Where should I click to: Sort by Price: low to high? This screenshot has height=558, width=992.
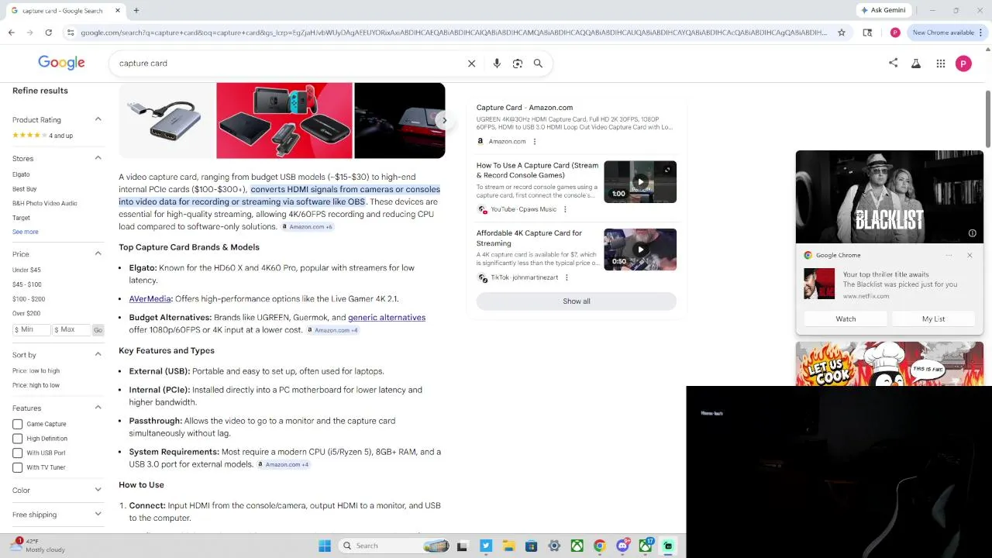[36, 370]
